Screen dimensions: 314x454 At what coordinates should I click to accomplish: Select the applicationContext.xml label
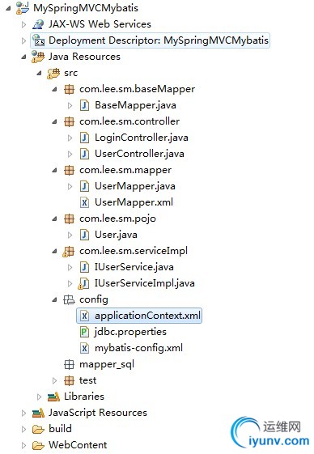147,316
